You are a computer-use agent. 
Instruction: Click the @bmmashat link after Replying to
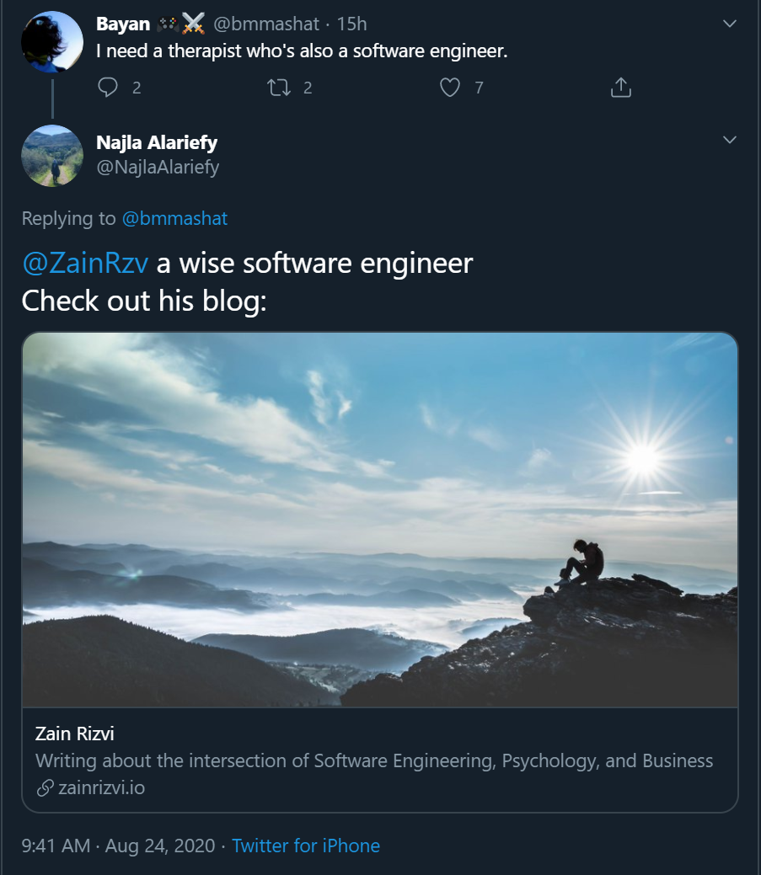[174, 218]
